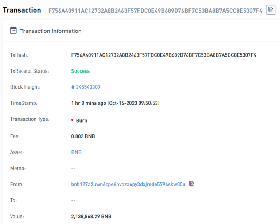This screenshot has height=224, width=280.
Task: Click the Transaction Information title
Action: tap(51, 31)
